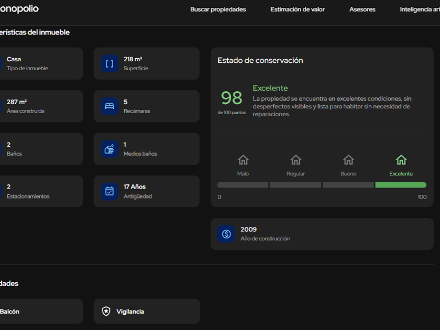
Task: Click the Antigüedad calendar icon
Action: (x=109, y=191)
